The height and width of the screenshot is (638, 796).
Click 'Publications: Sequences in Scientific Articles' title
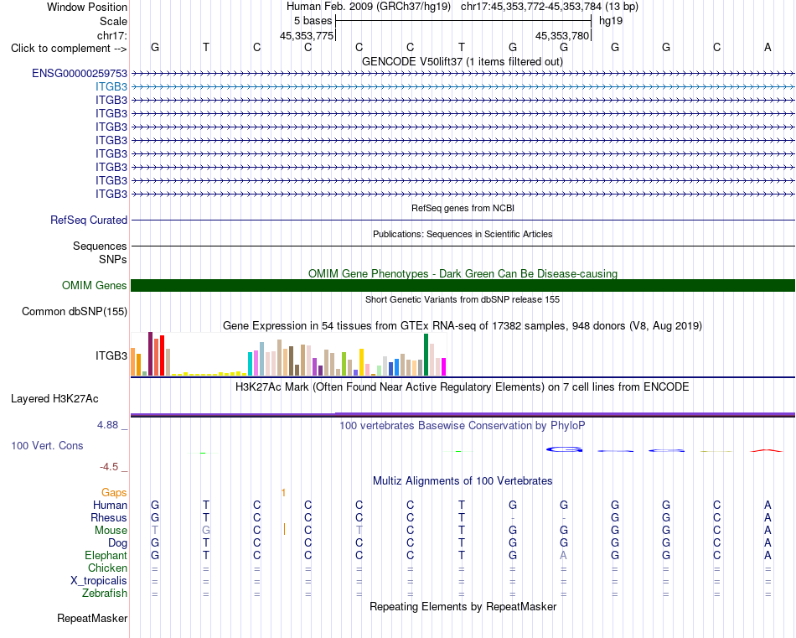click(x=463, y=234)
